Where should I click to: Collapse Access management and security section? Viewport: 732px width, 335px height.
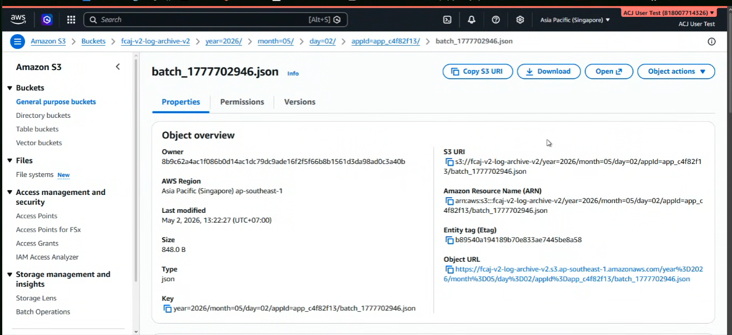pyautogui.click(x=10, y=192)
